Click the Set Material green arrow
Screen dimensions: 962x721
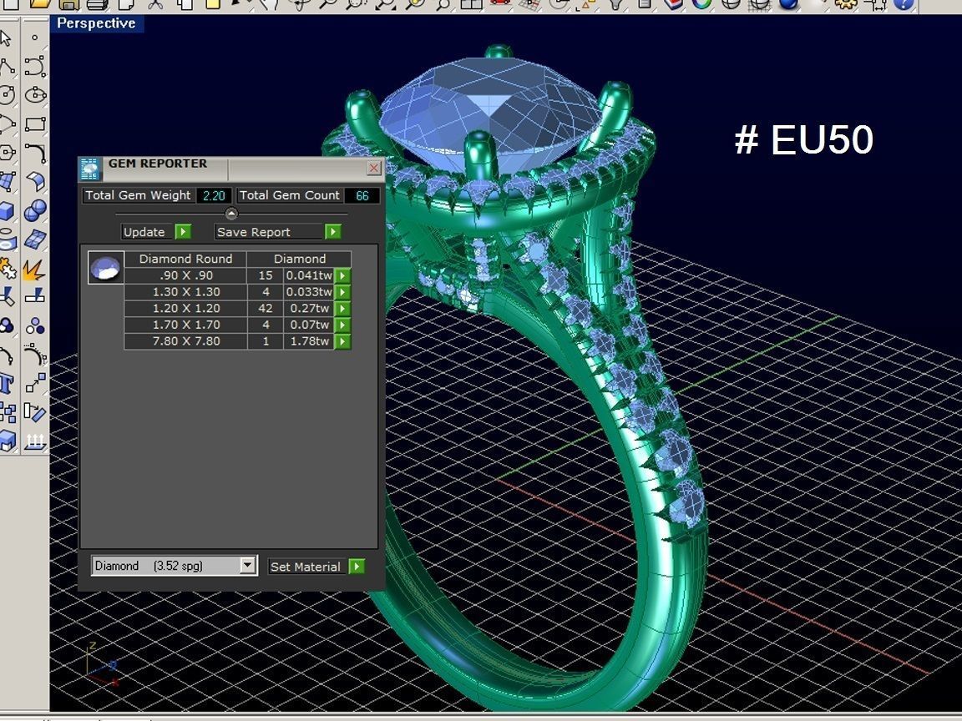tap(357, 566)
